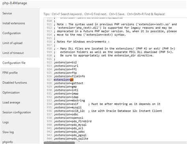Click line ';extension=pdo_oci' in editor
Screen dimensions: 187x144
[x=68, y=128]
